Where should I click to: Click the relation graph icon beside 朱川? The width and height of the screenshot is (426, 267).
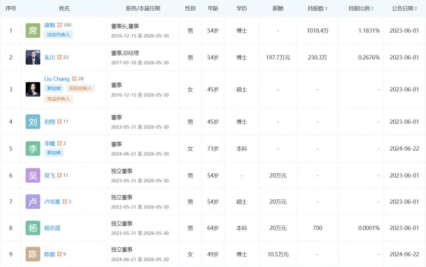[x=60, y=57]
